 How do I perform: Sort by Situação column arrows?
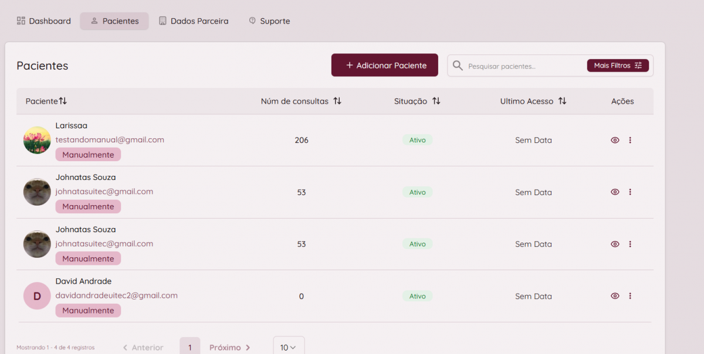436,101
